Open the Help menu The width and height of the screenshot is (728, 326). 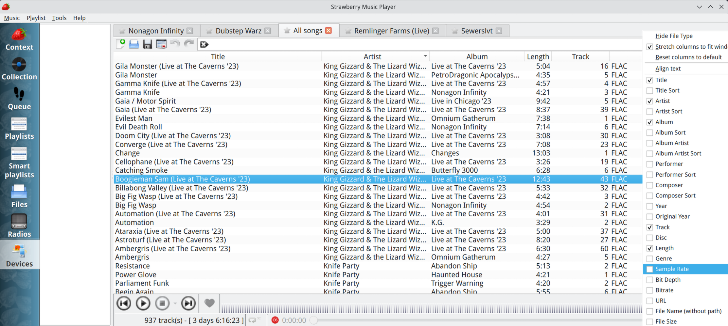click(79, 18)
